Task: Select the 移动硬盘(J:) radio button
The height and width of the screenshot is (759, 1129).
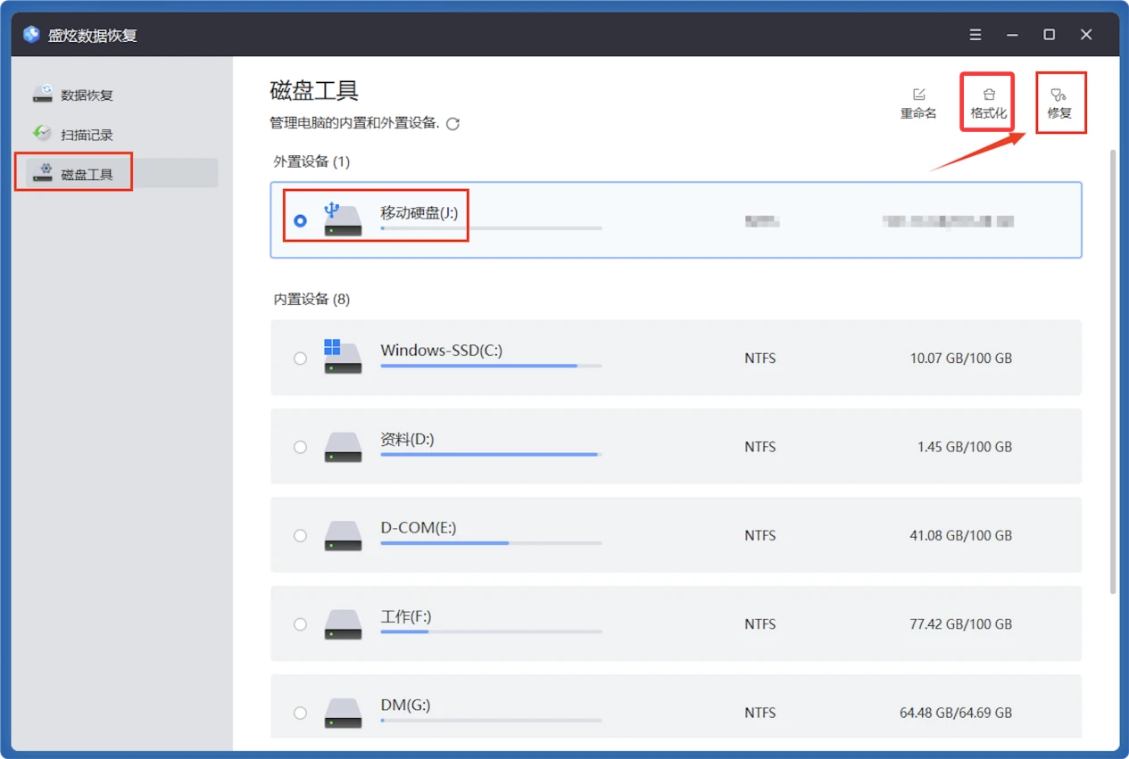Action: [300, 220]
